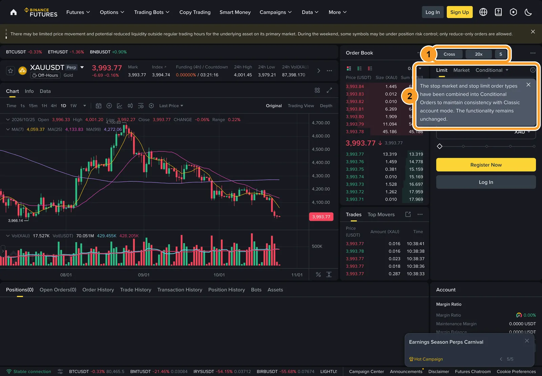Viewport: 542px width, 376px height.
Task: Open Campaign Center footer link
Action: (367, 372)
